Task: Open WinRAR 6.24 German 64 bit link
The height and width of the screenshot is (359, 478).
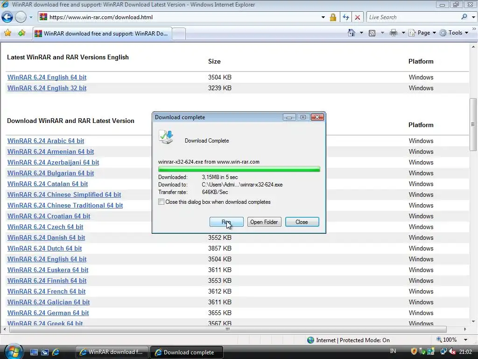Action: tap(48, 313)
